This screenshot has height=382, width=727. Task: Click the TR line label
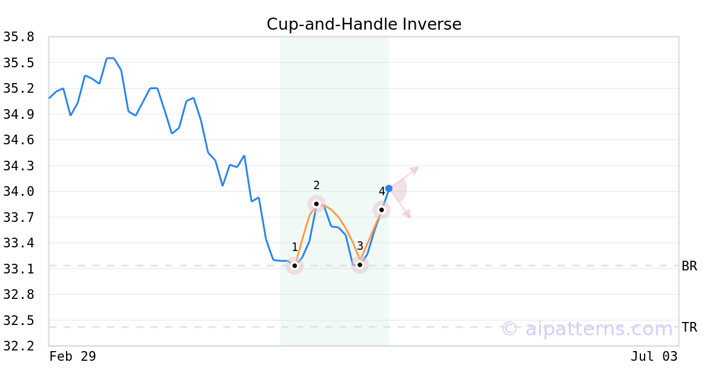pos(689,327)
